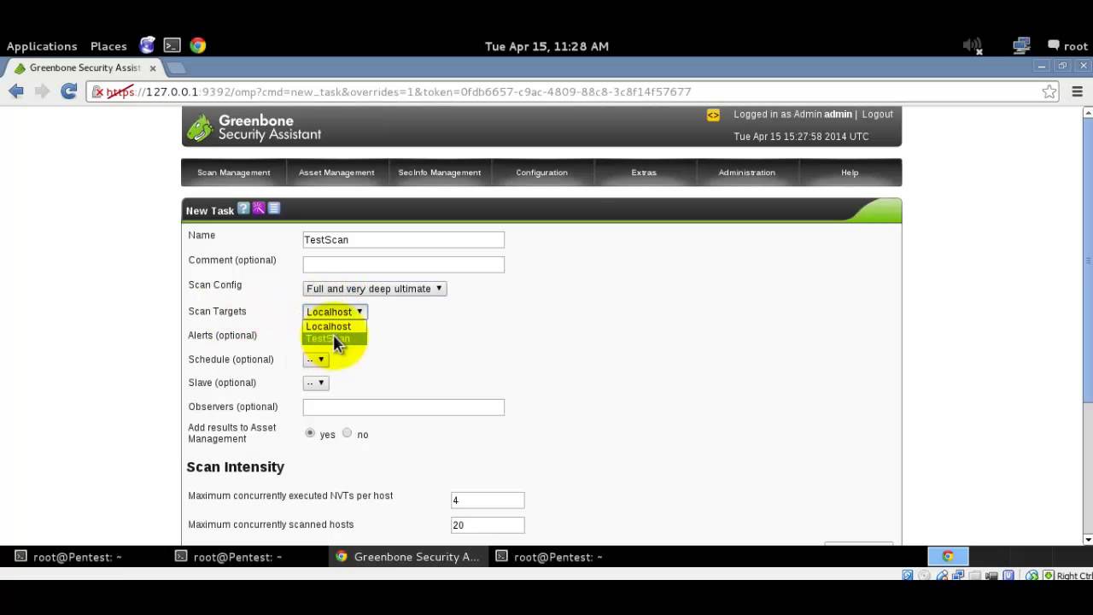Open the muted volume indicator
The height and width of the screenshot is (615, 1093).
[x=973, y=46]
